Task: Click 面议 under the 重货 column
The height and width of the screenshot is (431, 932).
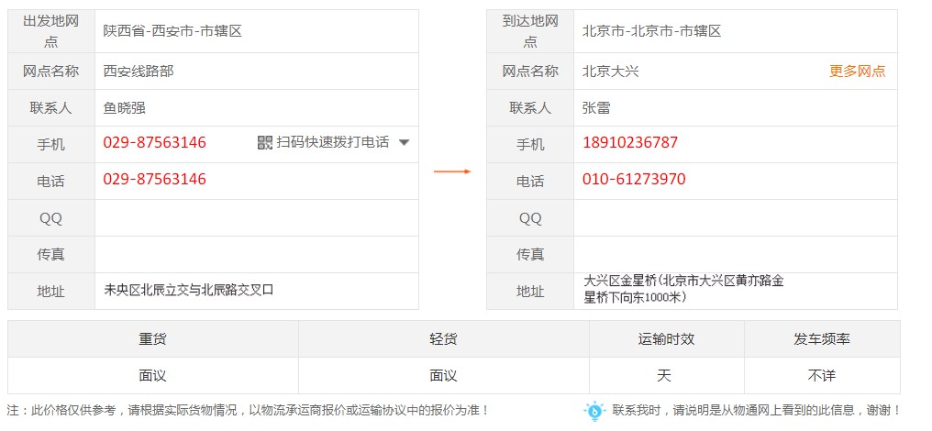Action: 153,376
